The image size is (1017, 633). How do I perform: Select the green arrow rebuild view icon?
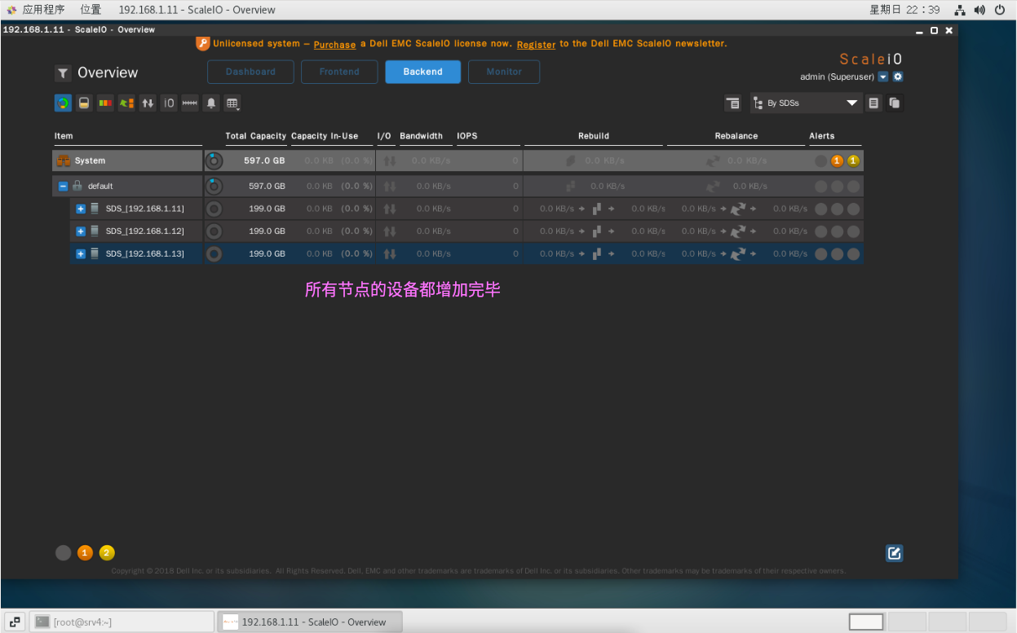click(x=126, y=103)
